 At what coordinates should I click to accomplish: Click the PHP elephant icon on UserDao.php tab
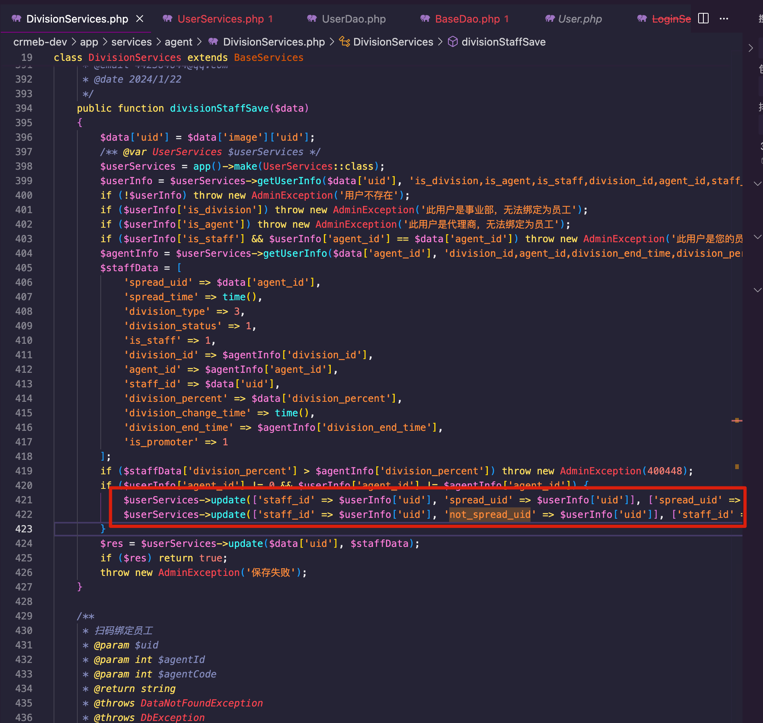click(x=312, y=19)
